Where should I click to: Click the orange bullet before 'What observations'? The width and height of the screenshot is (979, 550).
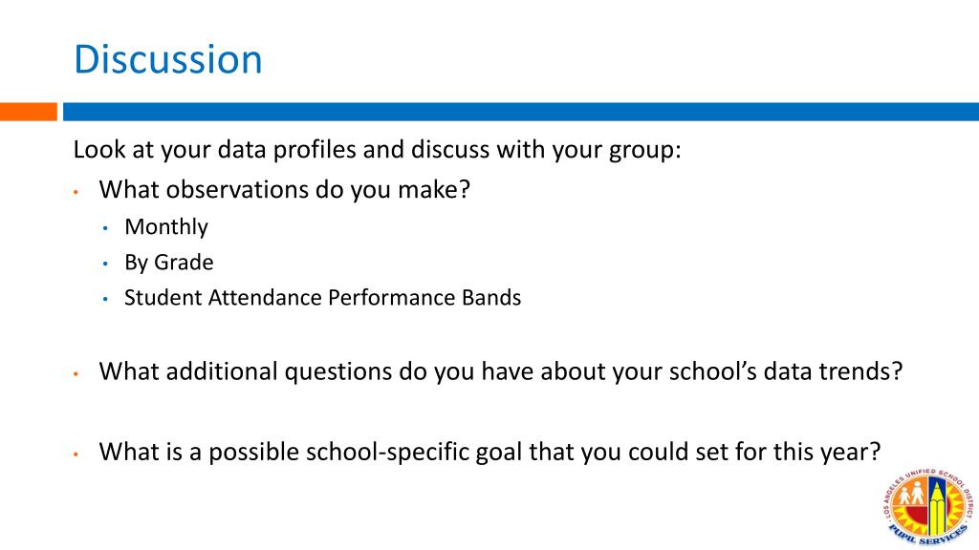pyautogui.click(x=76, y=192)
